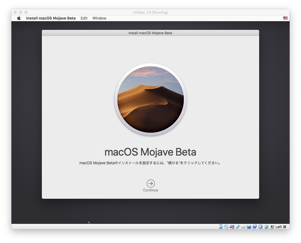The width and height of the screenshot is (301, 243).
Task: Click the display settings status icon
Action: (249, 227)
